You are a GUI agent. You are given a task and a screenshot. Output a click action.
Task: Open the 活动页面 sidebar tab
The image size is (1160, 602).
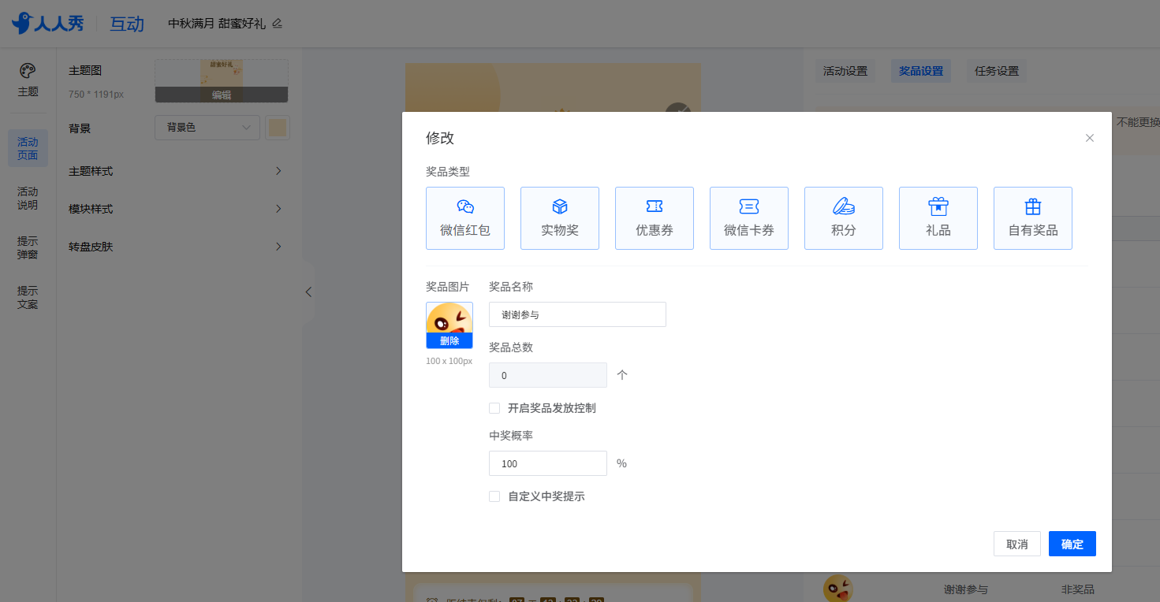28,148
